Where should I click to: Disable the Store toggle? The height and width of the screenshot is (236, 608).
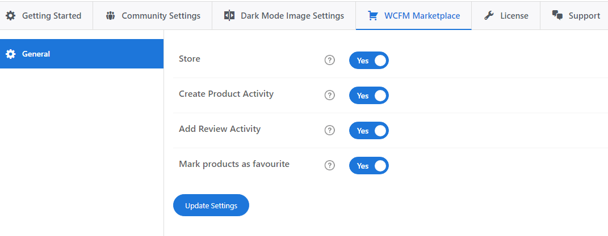369,61
